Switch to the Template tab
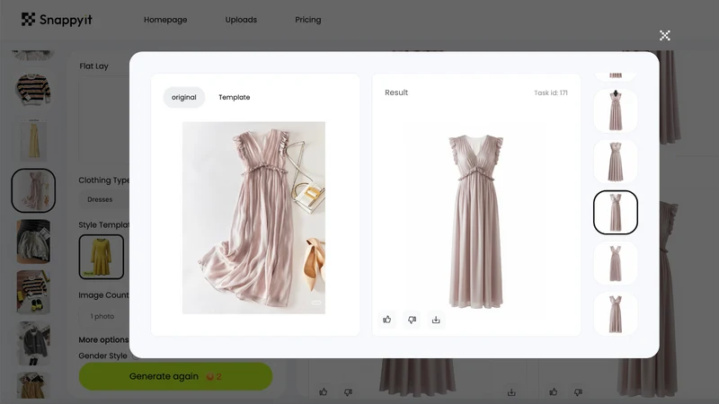 (235, 97)
